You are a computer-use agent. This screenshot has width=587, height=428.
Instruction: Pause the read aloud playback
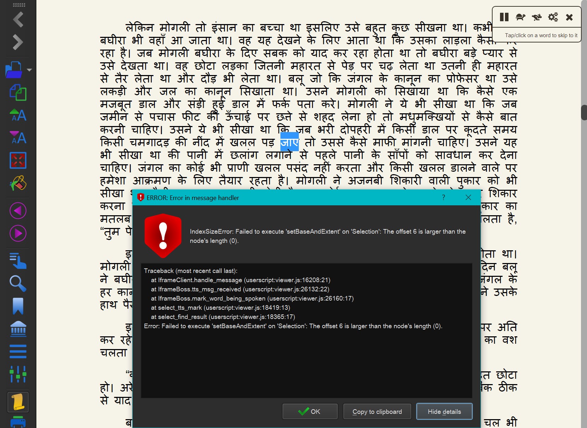pos(504,17)
